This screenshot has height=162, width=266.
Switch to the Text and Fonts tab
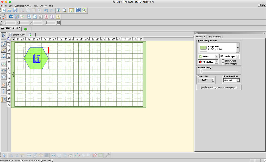214,37
